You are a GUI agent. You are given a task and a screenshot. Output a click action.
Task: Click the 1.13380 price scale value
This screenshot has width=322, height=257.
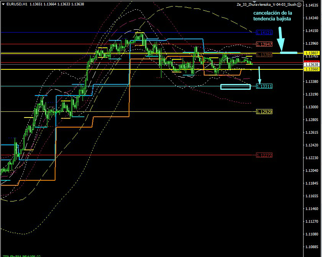tap(312, 82)
